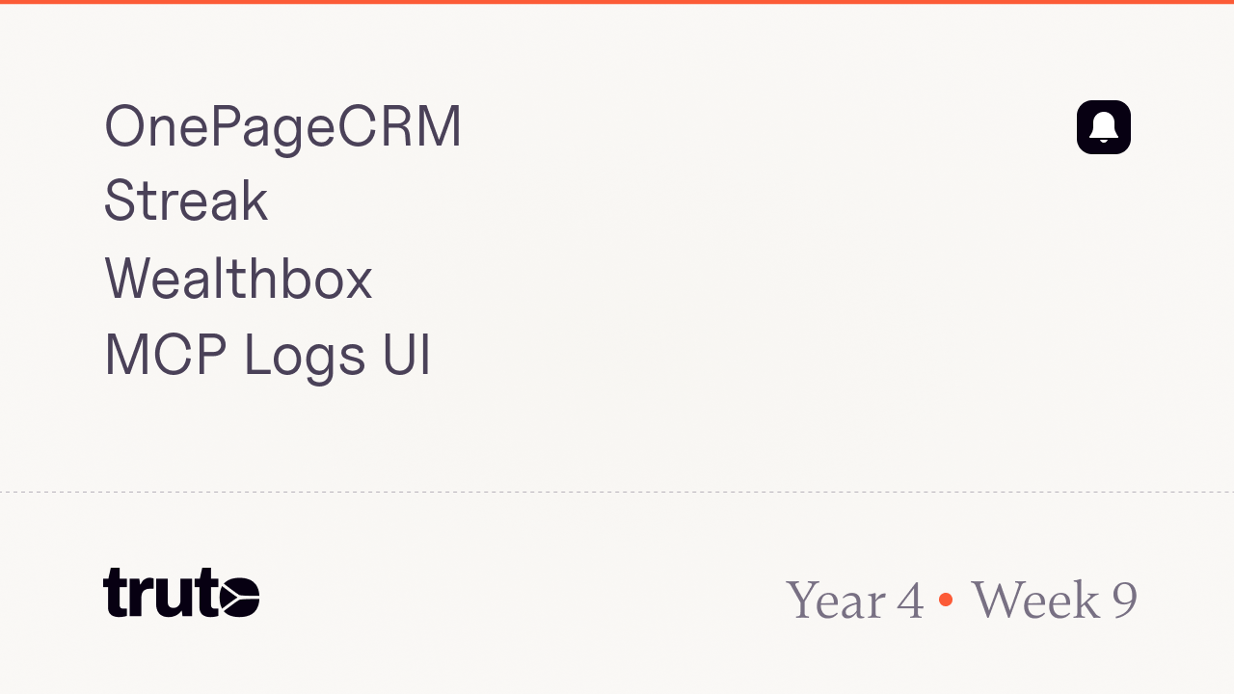Open the OnePageCRM heading line
Viewport: 1234px width, 694px height.
pos(282,126)
